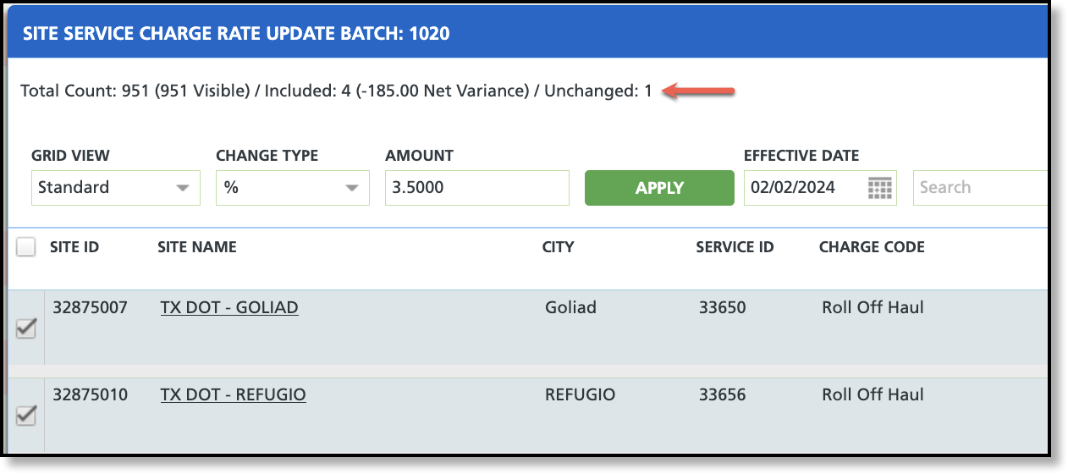Sort by the SITE ID column header

(x=74, y=247)
